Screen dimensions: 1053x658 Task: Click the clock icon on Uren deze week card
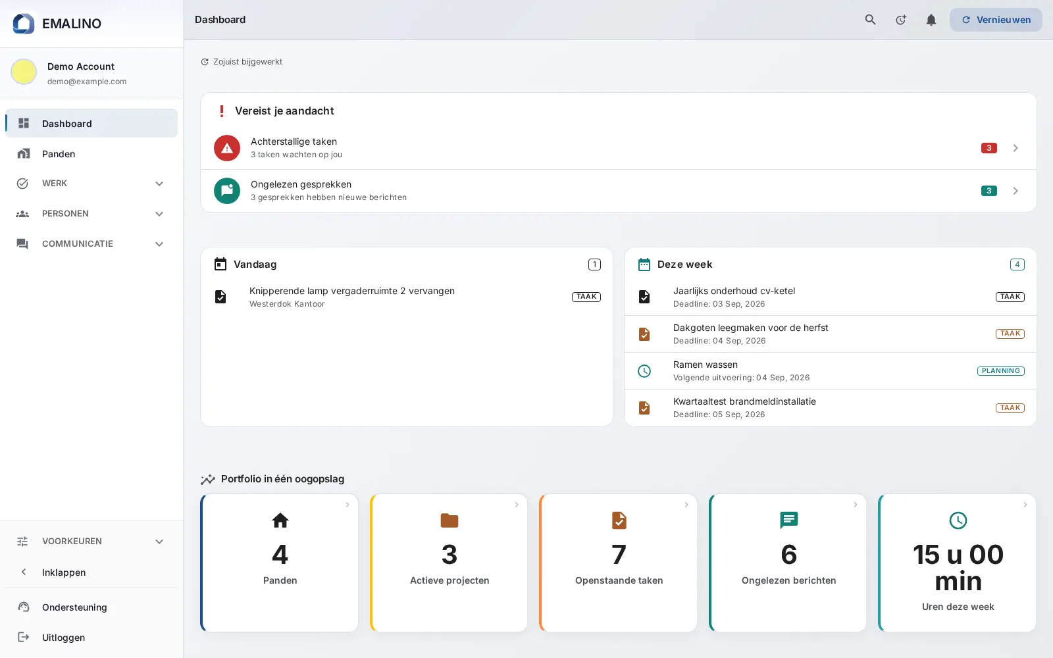[x=958, y=520]
